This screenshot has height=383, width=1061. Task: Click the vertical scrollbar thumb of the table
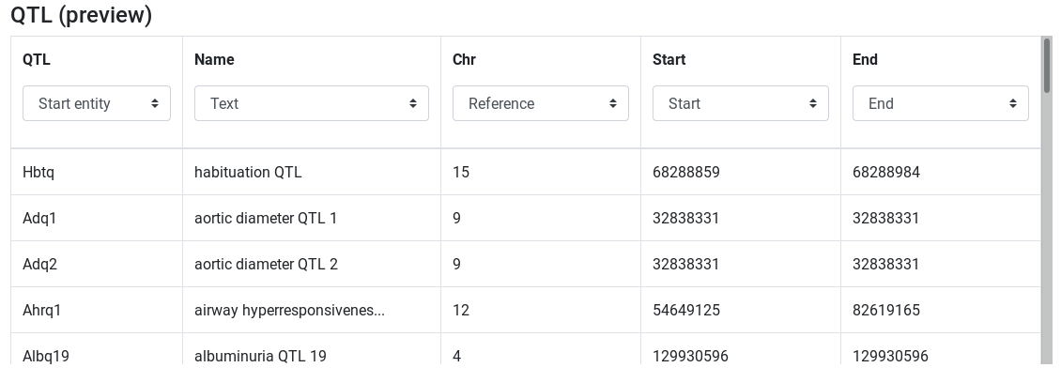pyautogui.click(x=1047, y=65)
